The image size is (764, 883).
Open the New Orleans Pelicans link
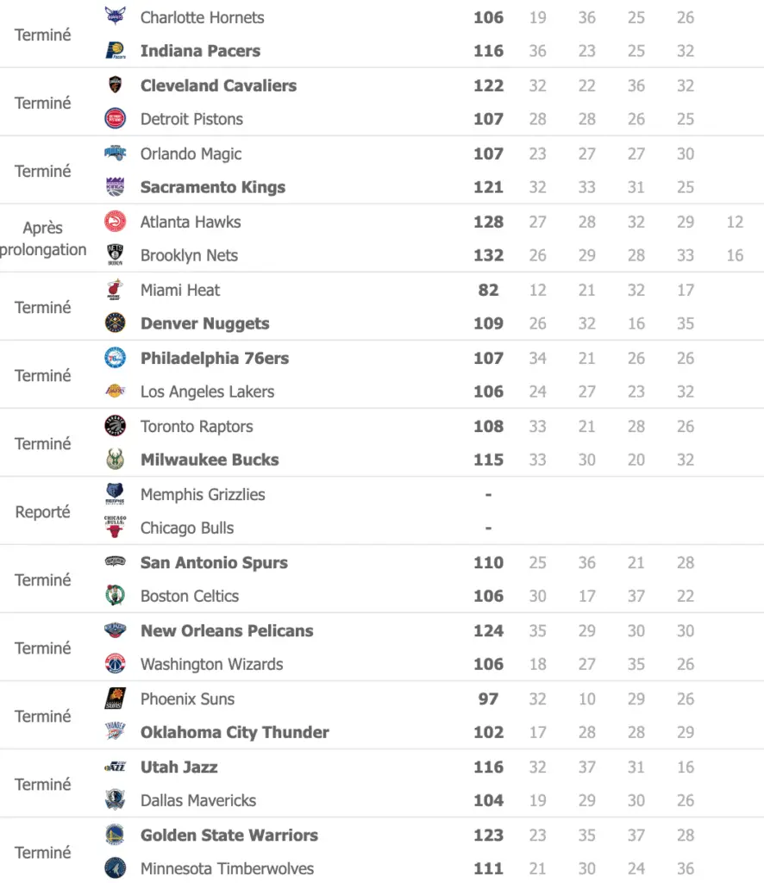(x=227, y=630)
